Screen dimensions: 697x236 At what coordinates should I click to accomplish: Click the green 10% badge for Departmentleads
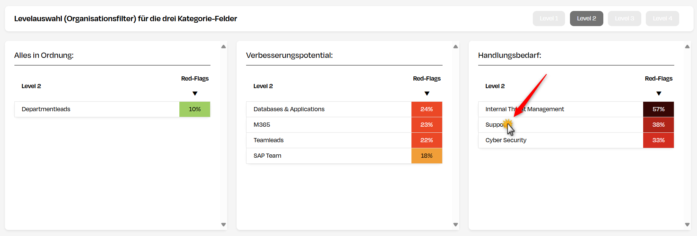(x=195, y=109)
